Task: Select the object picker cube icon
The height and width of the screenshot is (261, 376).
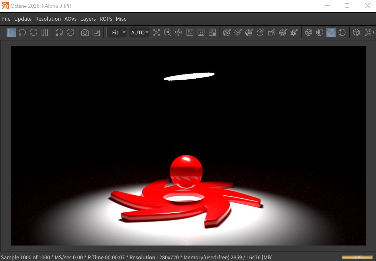Action: pos(260,32)
